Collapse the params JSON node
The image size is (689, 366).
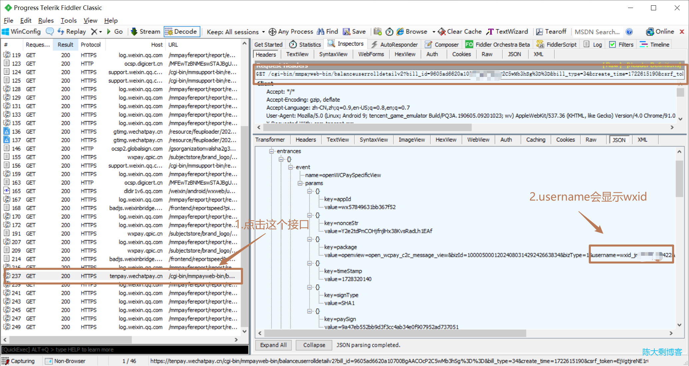(x=300, y=183)
